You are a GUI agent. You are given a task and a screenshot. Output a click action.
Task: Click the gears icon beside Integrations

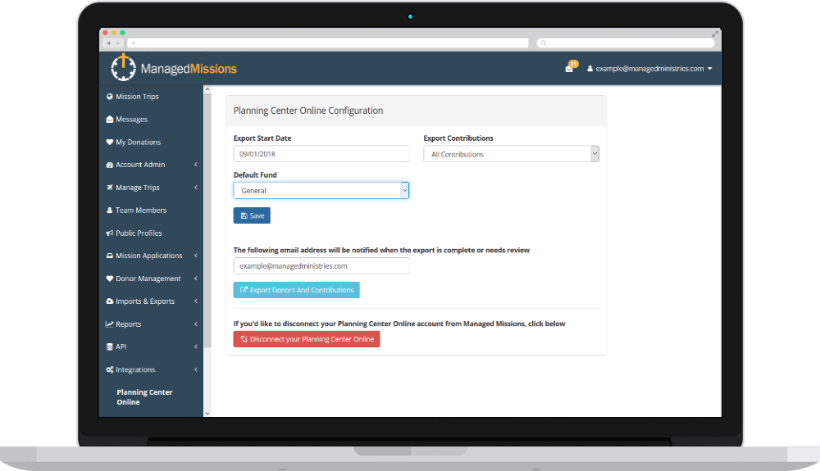coord(109,369)
